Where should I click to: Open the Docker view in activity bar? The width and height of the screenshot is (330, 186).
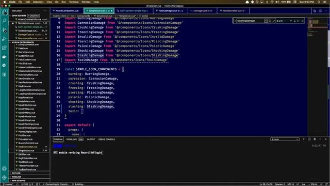coord(4,57)
